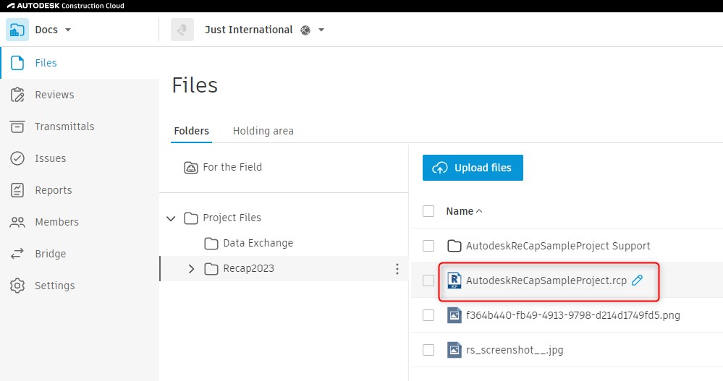The image size is (723, 381).
Task: Click the Bridge arrows icon
Action: tap(17, 254)
